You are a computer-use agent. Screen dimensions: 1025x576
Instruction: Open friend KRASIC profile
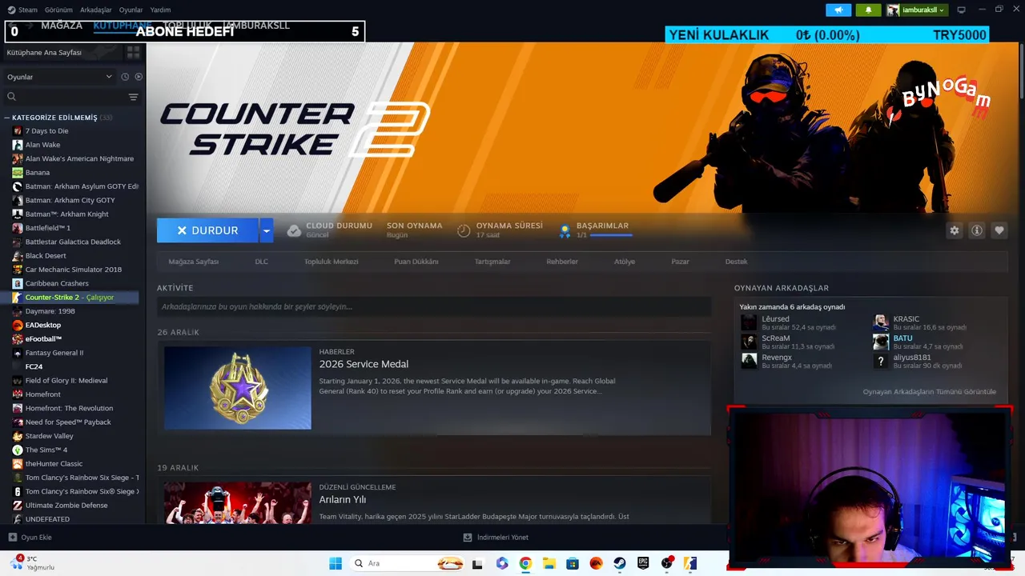(906, 319)
